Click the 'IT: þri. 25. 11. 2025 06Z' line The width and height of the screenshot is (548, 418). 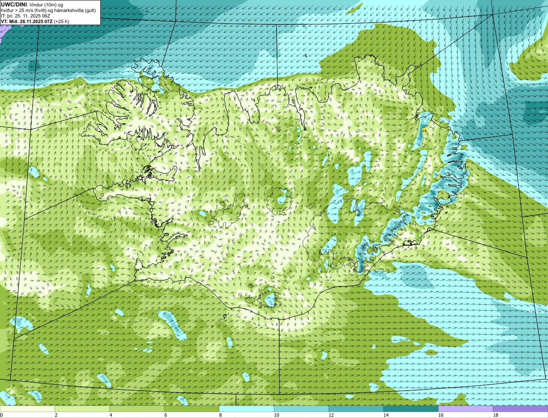(x=27, y=16)
